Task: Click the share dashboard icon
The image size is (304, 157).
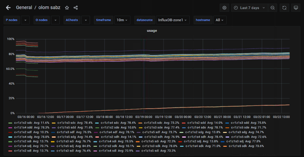Action: click(76, 8)
